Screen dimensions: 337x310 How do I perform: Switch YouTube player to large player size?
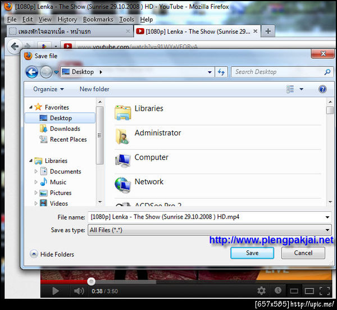[309, 291]
